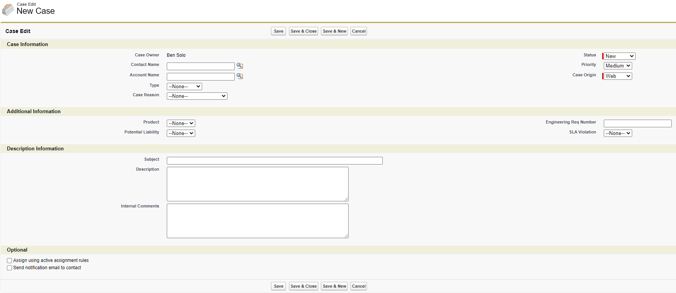Open the SLA Violation dropdown

(x=618, y=133)
